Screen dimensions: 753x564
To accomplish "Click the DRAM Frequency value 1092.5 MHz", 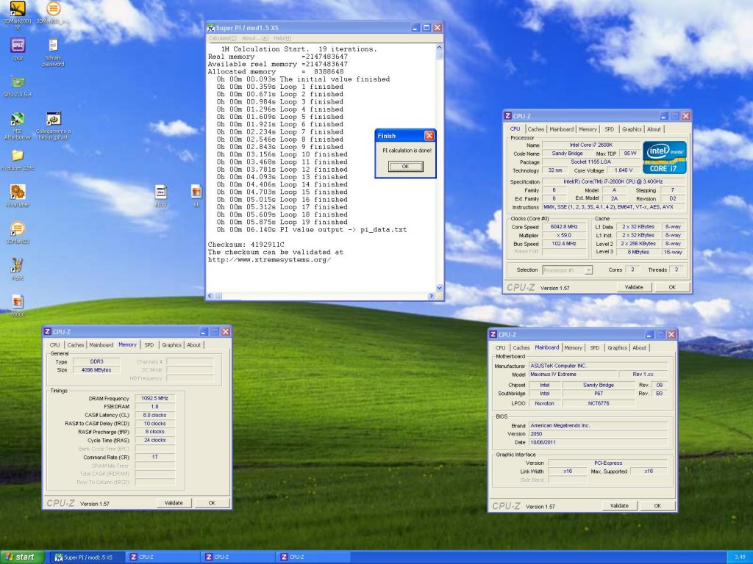I will (x=154, y=399).
